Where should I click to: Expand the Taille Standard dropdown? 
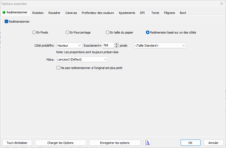pyautogui.click(x=160, y=46)
